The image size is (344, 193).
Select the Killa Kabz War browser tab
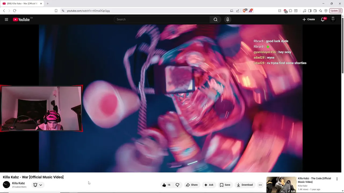22,3
